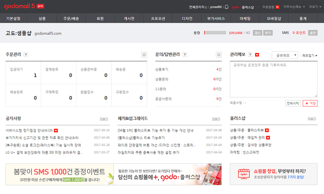Click help question mark next to 문의/답변관리
324x194 pixels.
tap(185, 55)
